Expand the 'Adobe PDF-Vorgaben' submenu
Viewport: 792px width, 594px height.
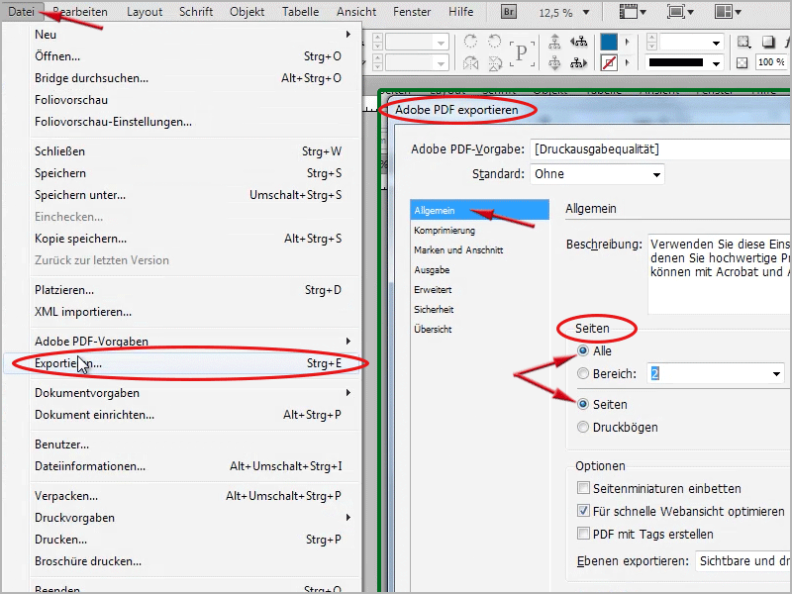coord(348,341)
